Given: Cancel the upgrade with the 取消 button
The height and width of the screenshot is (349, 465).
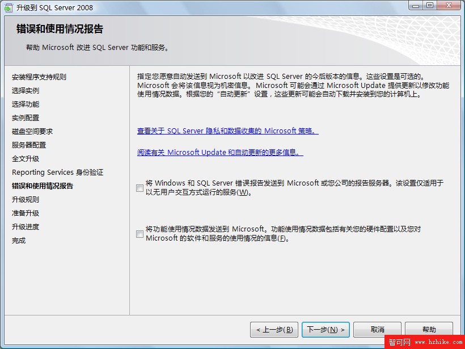Looking at the screenshot, I should pyautogui.click(x=377, y=329).
